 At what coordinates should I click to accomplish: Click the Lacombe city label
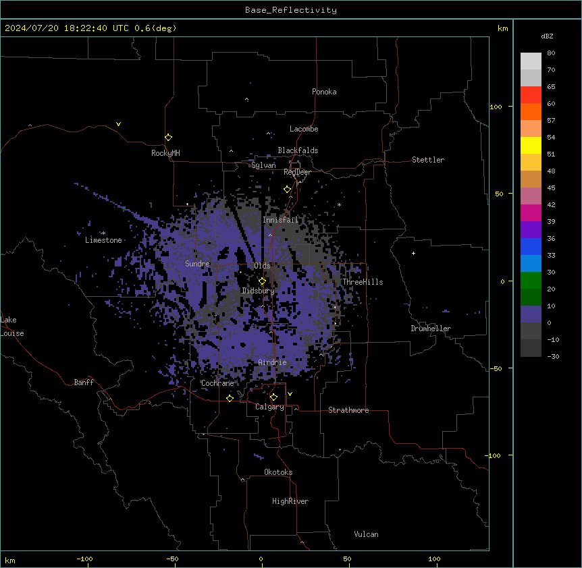click(304, 129)
